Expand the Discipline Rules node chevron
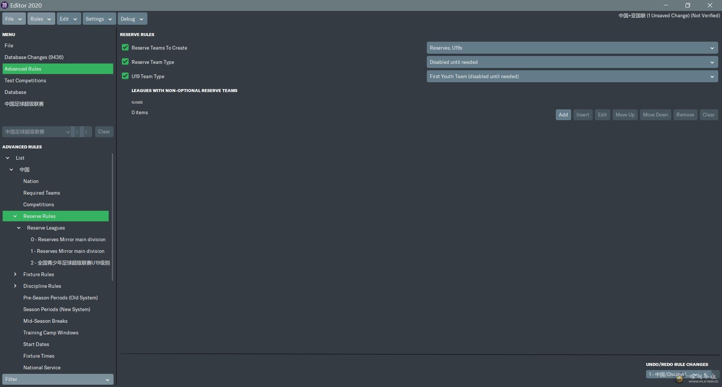 tap(15, 286)
